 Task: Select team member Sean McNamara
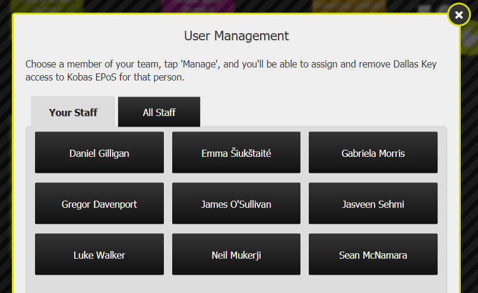tap(373, 255)
